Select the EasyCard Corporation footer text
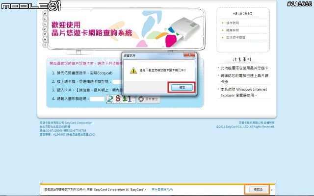 click(66, 122)
